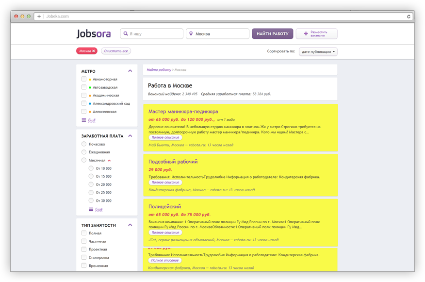Viewport: 425px width, 282px height.
Task: Select the Почасово salary radio button
Action: (84, 144)
